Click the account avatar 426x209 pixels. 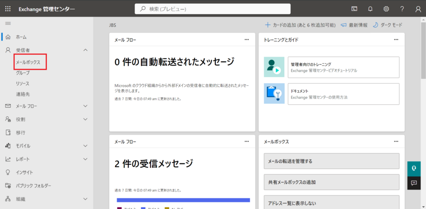[x=418, y=9]
